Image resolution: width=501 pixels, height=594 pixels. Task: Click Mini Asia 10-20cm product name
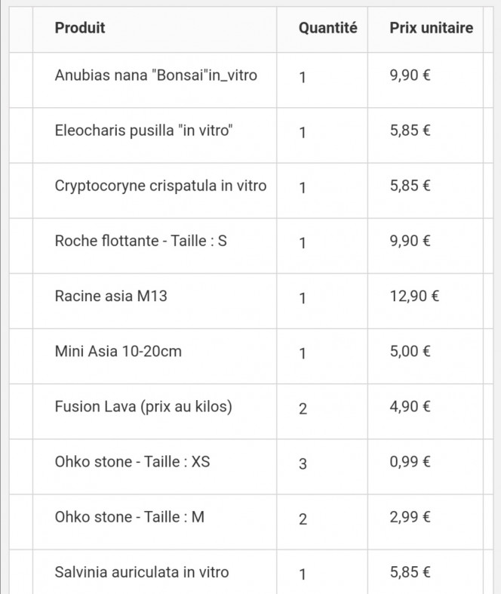[118, 352]
